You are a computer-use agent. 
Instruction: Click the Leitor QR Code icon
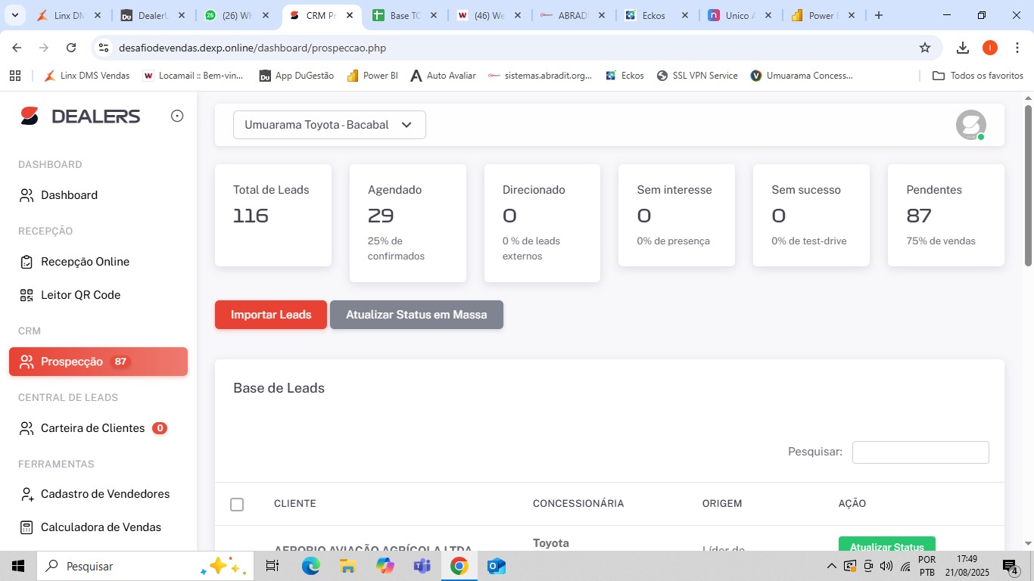[26, 295]
